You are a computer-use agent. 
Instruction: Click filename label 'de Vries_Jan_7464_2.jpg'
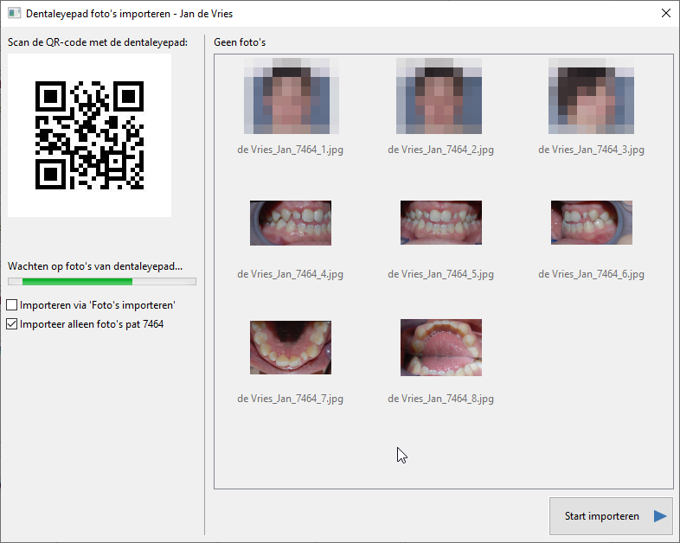coord(440,150)
